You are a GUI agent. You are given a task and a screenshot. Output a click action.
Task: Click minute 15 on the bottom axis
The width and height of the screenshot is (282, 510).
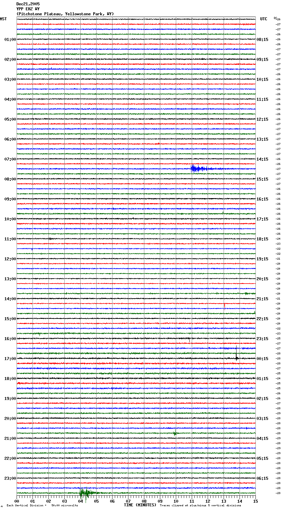coord(255,501)
